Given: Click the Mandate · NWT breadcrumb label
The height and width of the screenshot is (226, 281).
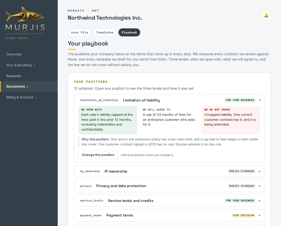Looking at the screenshot, I should (83, 11).
